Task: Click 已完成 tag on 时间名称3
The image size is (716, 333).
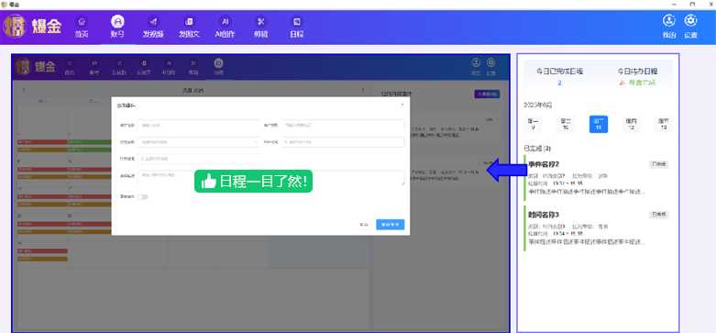Action: (x=659, y=215)
